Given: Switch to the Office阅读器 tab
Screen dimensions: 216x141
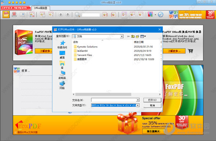Looking at the screenshot, I should click(x=41, y=8).
